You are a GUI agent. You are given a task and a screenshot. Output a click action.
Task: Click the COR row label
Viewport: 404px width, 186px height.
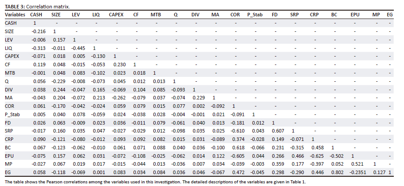click(10, 107)
